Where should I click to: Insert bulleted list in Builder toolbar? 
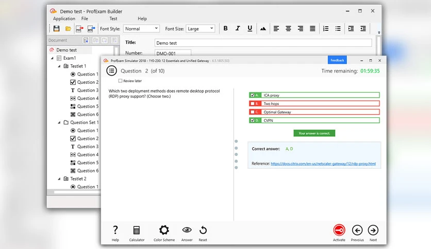(x=338, y=28)
